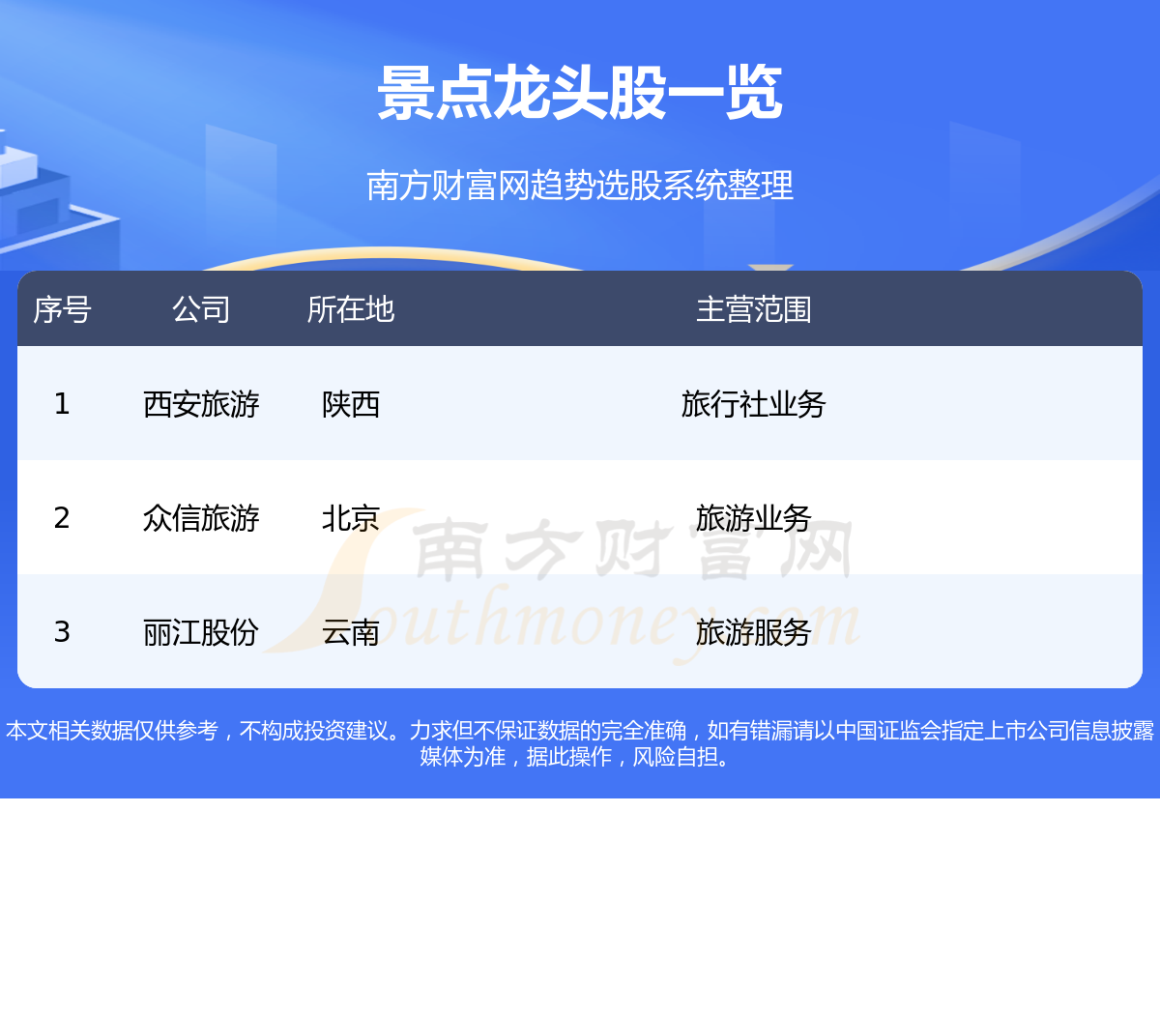Screen dimensions: 1160x1015
Task: Select row number 1 cell
Action: click(62, 403)
